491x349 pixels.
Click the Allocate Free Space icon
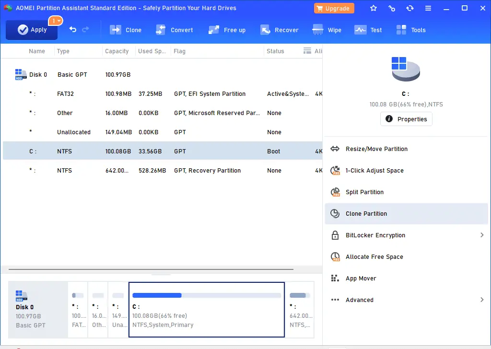[x=335, y=256]
